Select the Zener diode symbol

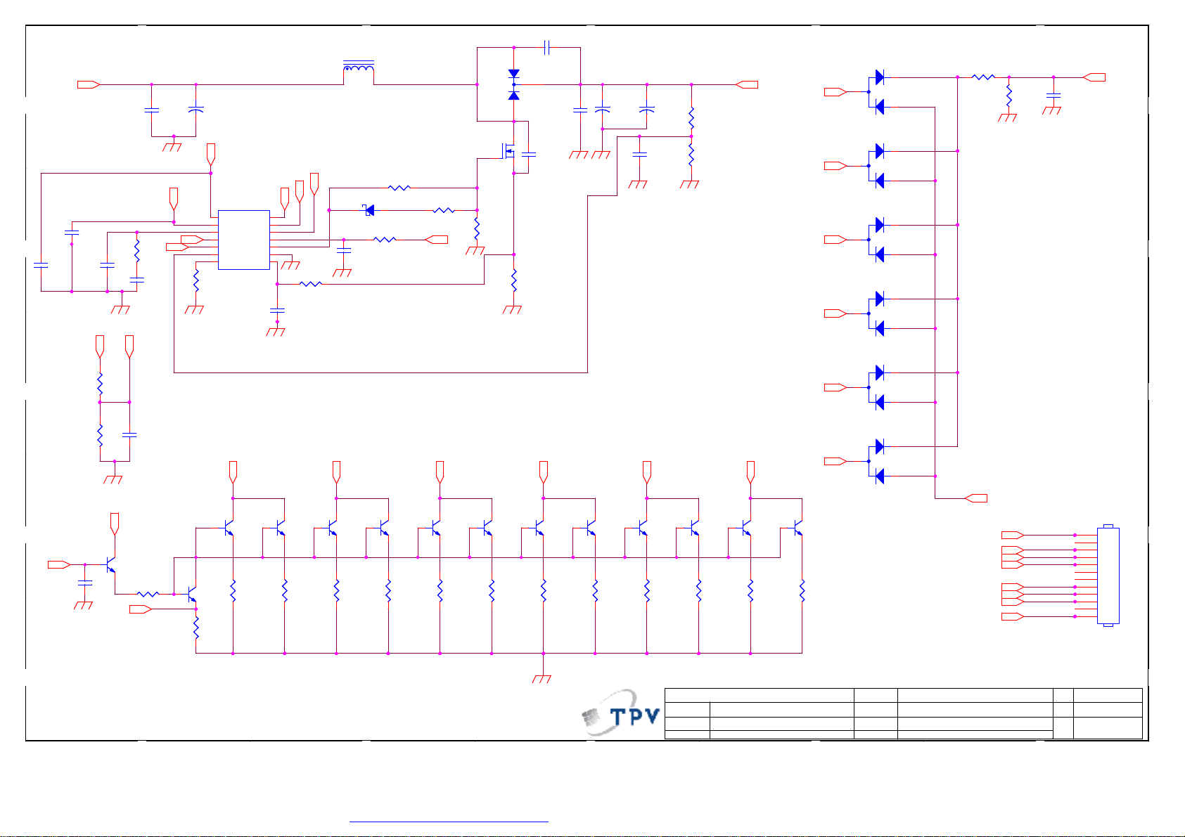tap(369, 209)
